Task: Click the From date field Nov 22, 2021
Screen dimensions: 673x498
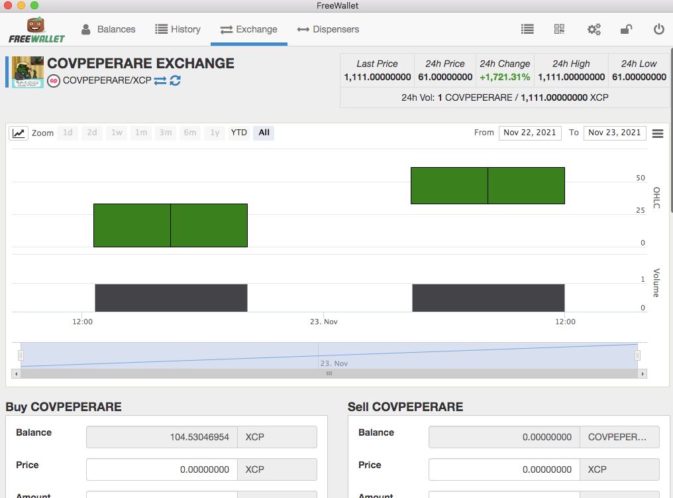Action: click(x=530, y=133)
